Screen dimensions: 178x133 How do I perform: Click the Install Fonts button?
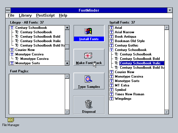click(x=89, y=33)
